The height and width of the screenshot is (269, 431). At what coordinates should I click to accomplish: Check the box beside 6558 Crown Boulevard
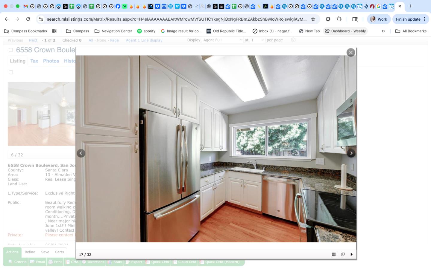click(x=11, y=50)
